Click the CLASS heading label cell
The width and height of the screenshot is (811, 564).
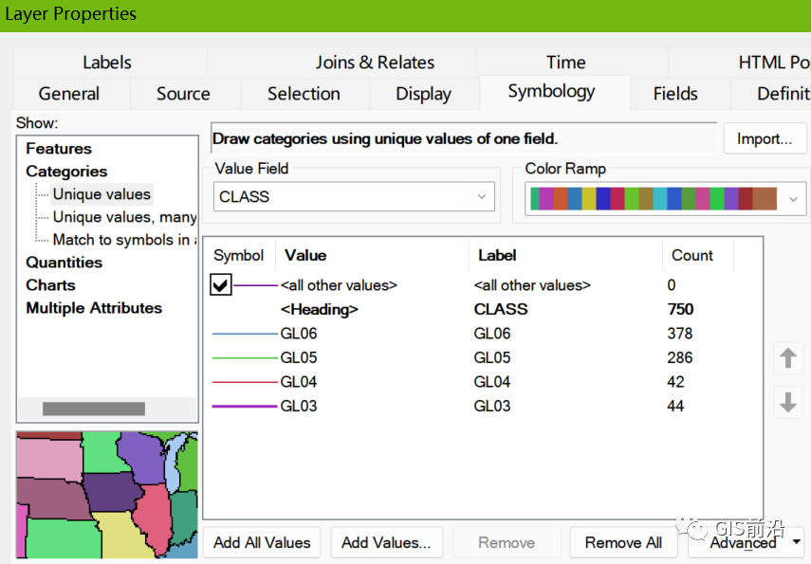(501, 309)
